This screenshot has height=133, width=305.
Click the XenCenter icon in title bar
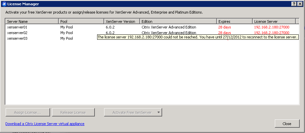4,4
